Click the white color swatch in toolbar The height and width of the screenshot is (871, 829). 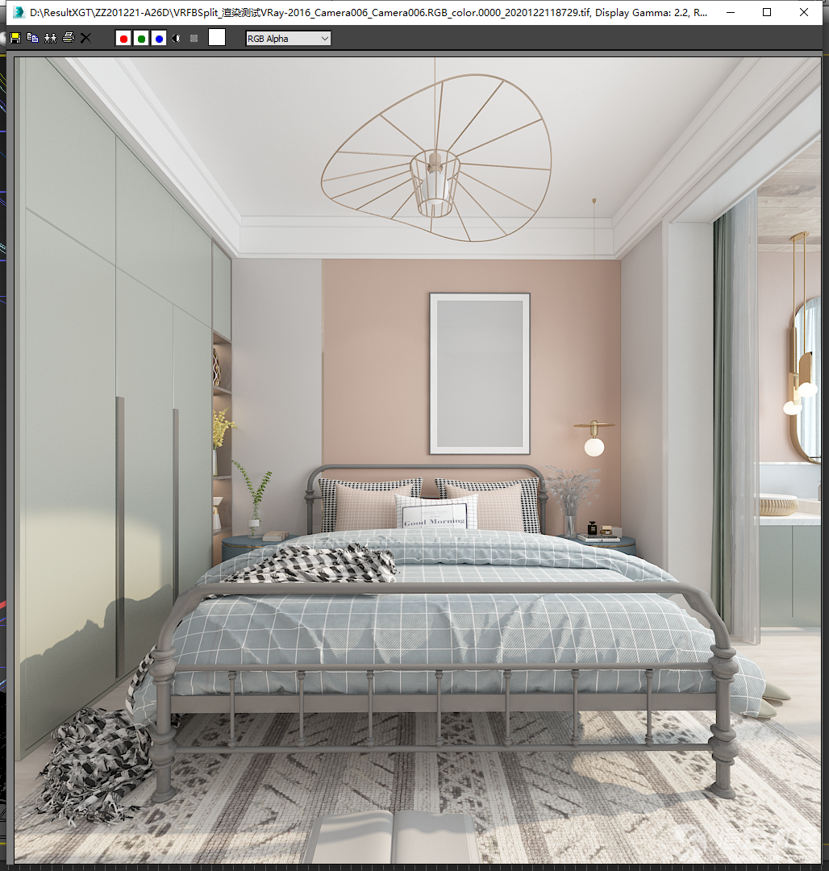(x=217, y=37)
